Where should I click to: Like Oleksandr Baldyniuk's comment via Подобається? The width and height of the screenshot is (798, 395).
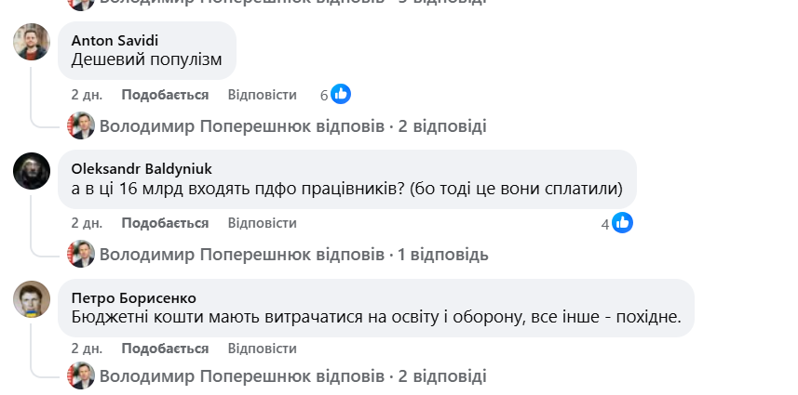point(165,223)
